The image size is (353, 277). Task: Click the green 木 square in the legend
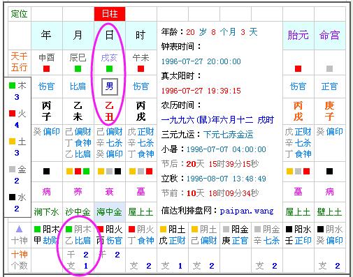(12, 85)
